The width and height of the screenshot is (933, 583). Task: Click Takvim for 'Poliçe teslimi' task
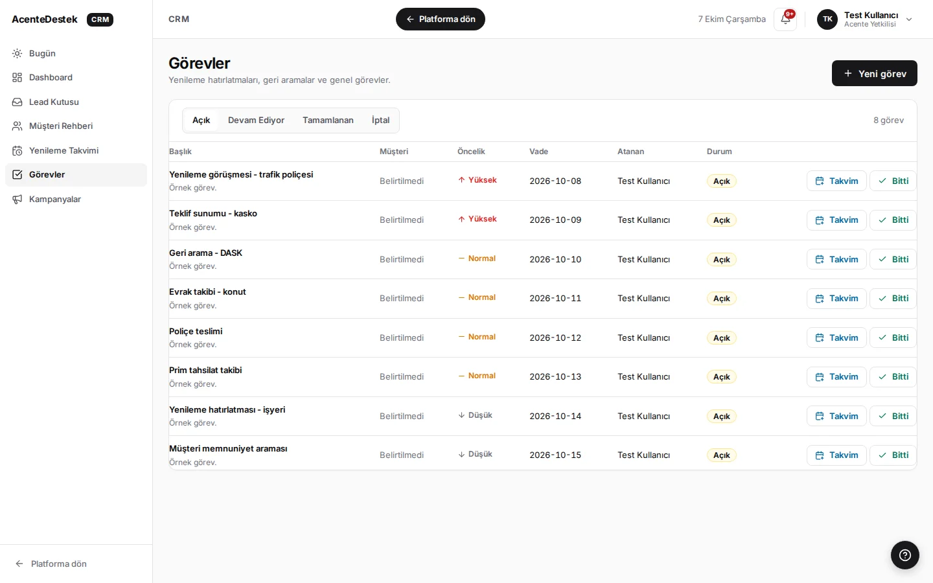pyautogui.click(x=836, y=337)
